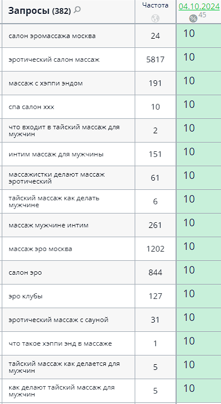Select the query салон эромассажа москва
Viewport: 221px width, 404px height.
(52, 36)
